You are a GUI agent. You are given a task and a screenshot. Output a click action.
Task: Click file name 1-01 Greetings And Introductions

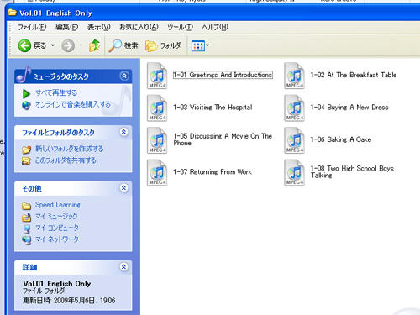[x=223, y=75]
